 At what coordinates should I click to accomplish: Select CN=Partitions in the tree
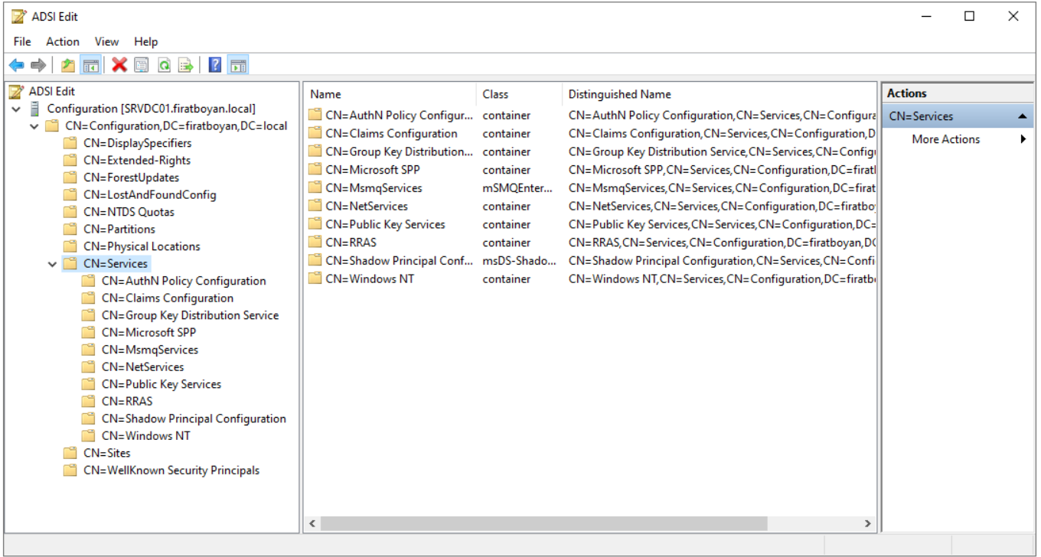tap(119, 230)
